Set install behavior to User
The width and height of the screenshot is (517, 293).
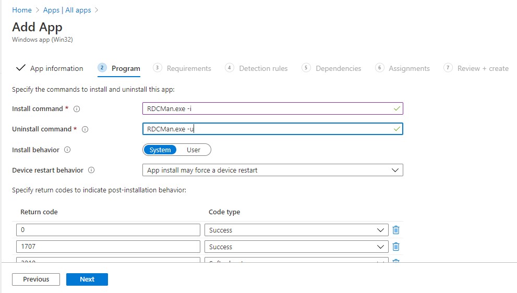194,150
